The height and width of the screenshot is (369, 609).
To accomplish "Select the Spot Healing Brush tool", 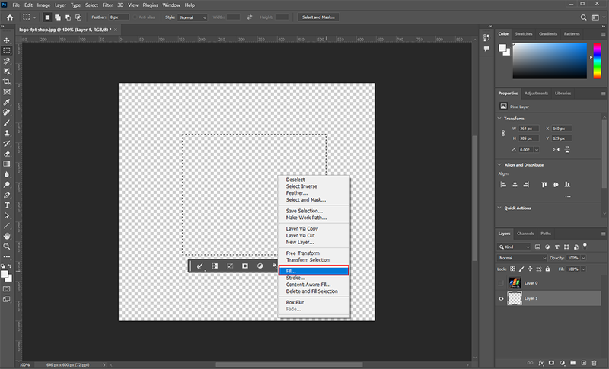I will (x=7, y=113).
